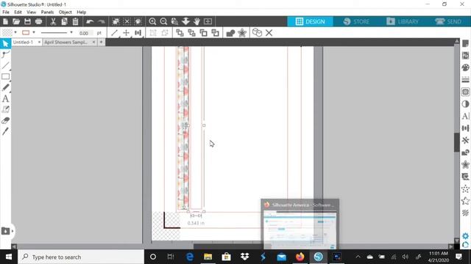Viewport: 471px width, 264px height.
Task: Click the fill color swatch
Action: point(7,32)
